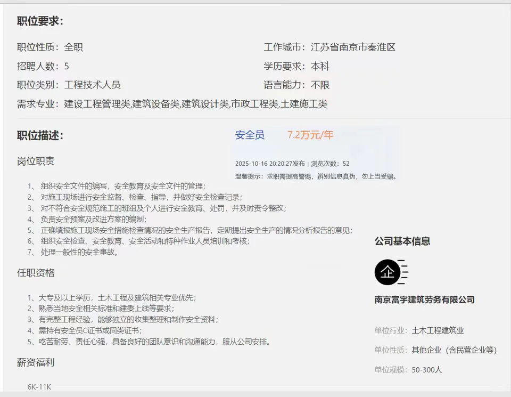511x397 pixels.
Task: Click the 单位规模 value 50-300人
Action: click(426, 369)
